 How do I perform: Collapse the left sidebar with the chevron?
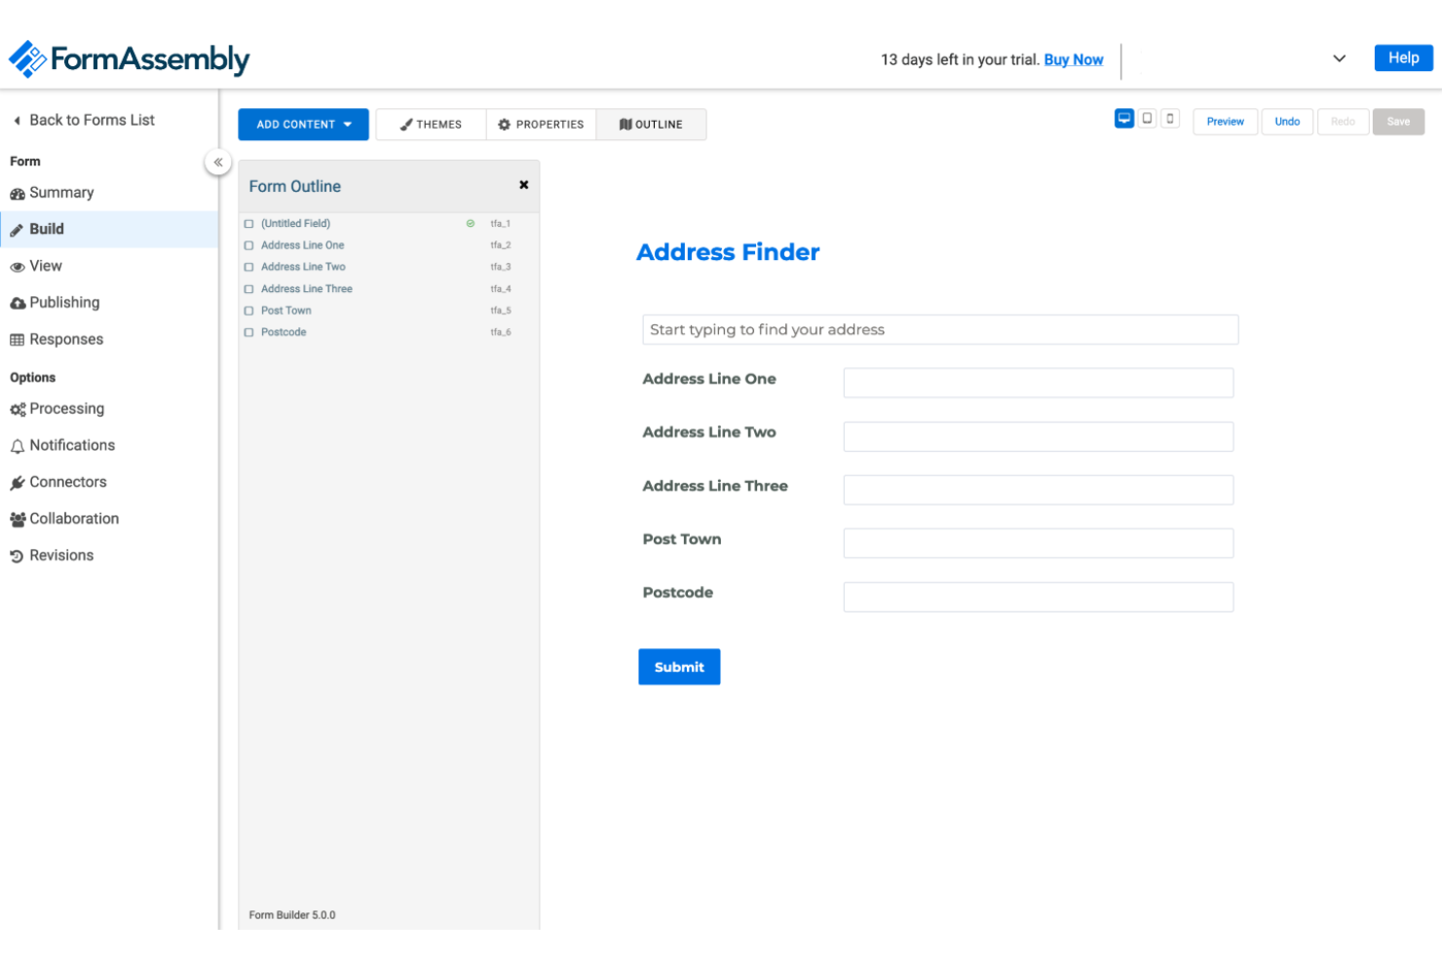click(x=218, y=162)
